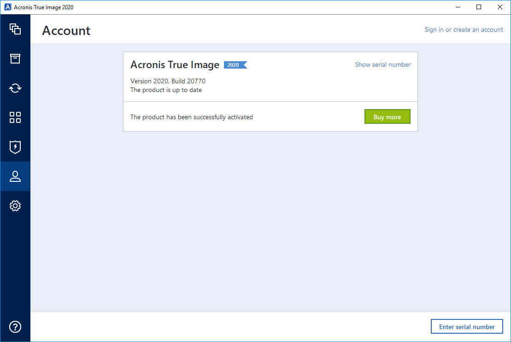
Task: Open the Sync section icon
Action: click(x=15, y=88)
